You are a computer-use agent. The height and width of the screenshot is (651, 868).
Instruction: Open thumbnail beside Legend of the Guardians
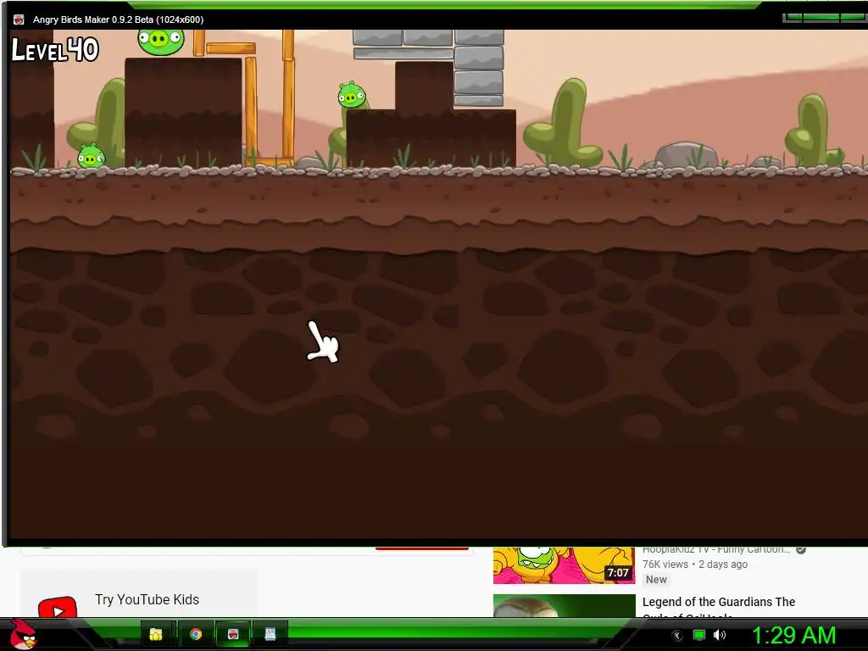[x=564, y=605]
